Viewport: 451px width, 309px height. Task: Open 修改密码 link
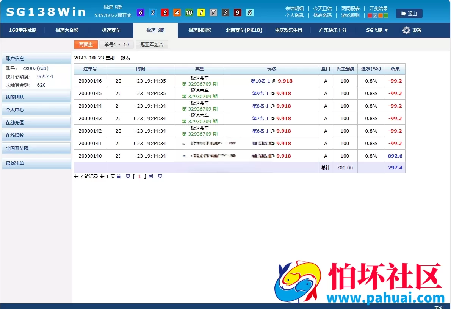tap(322, 16)
